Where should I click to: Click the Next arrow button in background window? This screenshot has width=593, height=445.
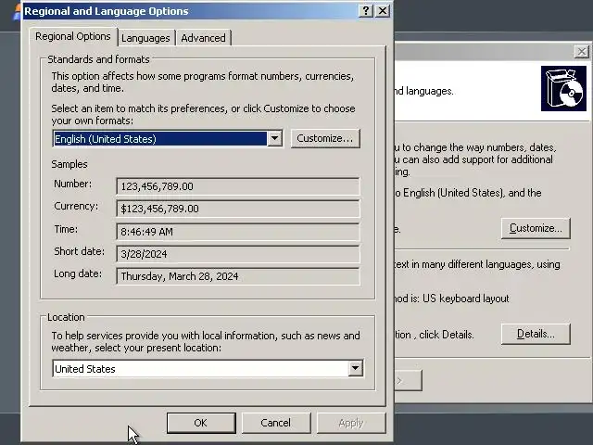pos(408,380)
